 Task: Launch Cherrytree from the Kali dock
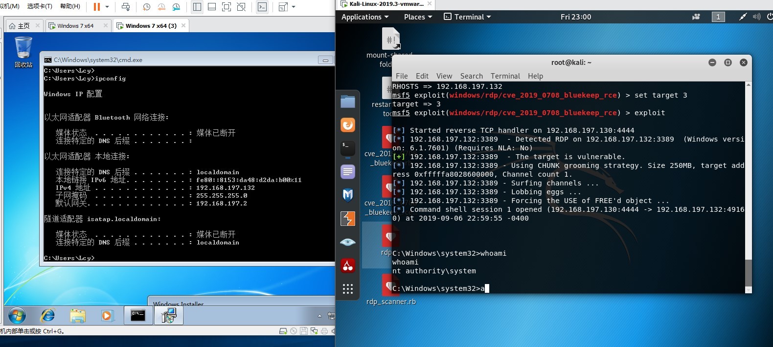[x=348, y=265]
